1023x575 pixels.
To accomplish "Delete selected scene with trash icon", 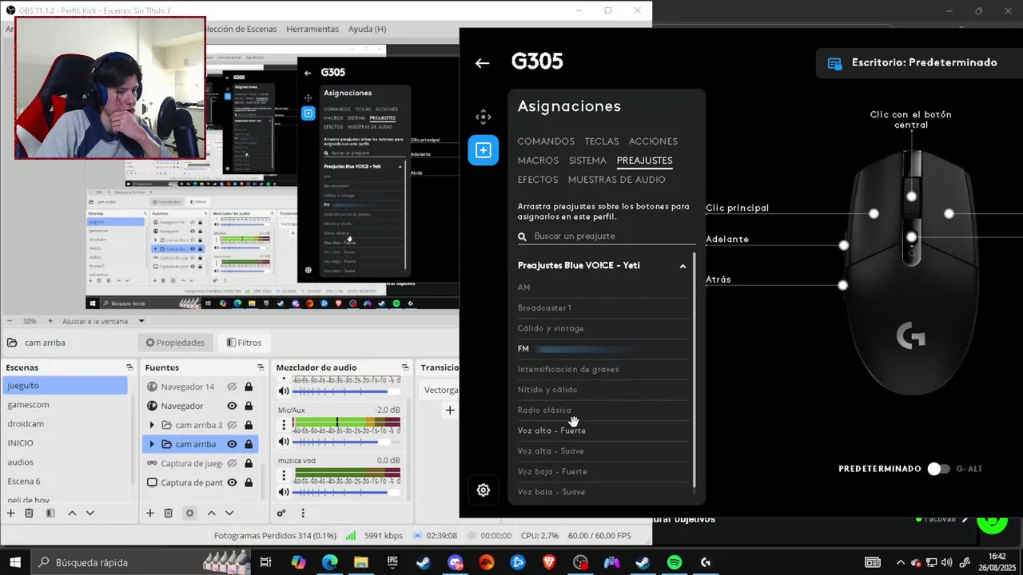I will (x=30, y=513).
